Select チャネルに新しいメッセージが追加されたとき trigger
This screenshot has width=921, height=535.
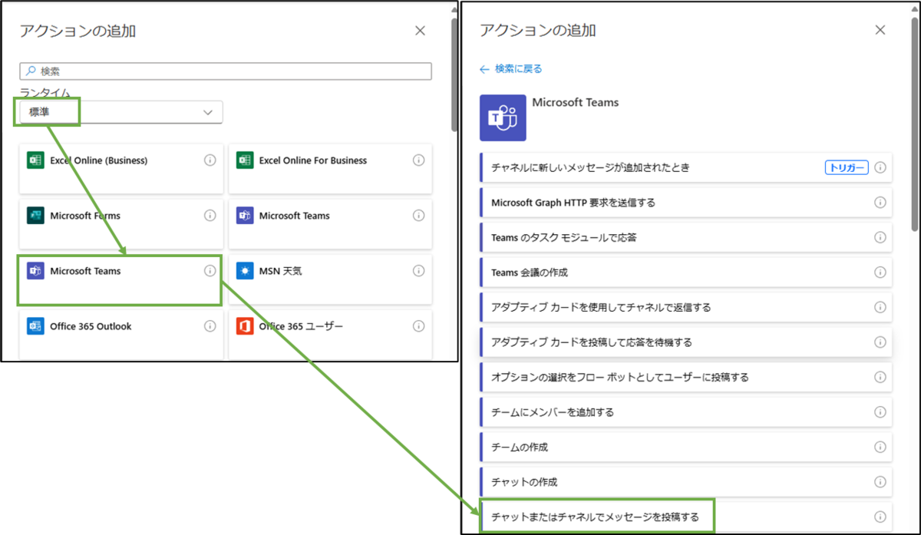[686, 167]
